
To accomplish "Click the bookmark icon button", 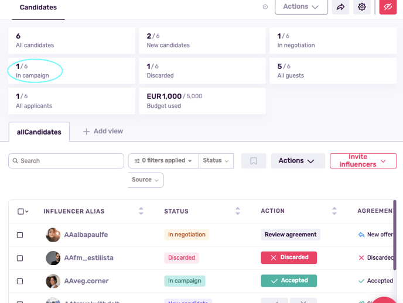I will tap(254, 161).
